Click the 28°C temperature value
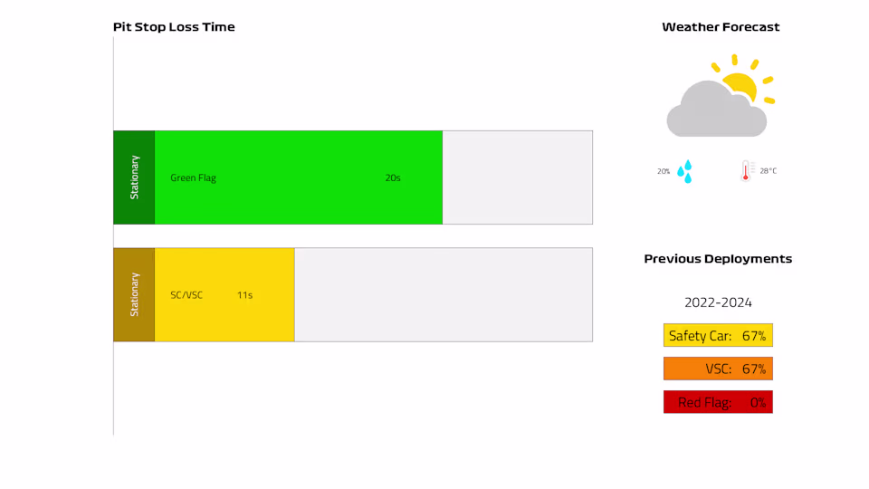This screenshot has width=869, height=489. pyautogui.click(x=768, y=171)
